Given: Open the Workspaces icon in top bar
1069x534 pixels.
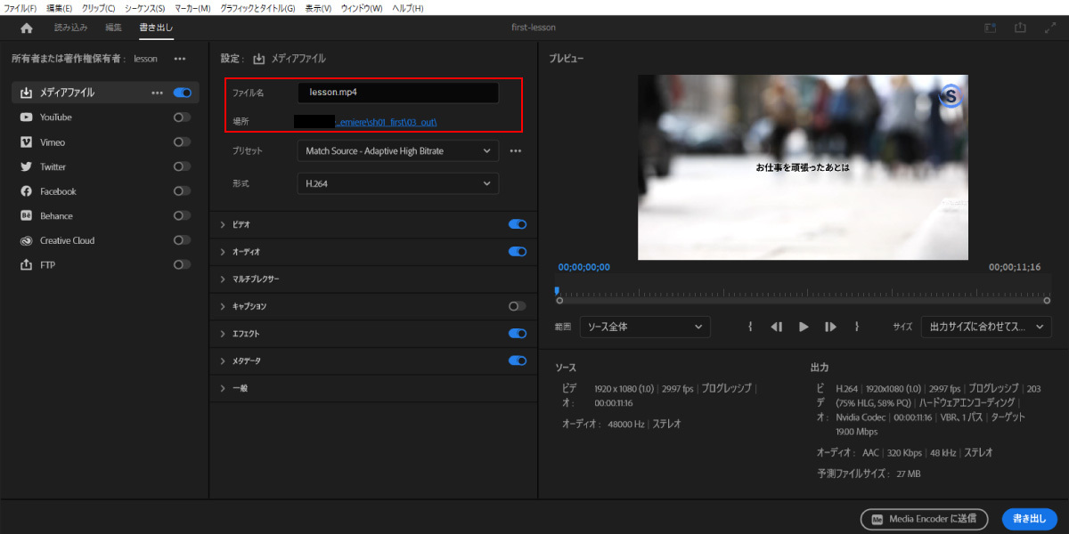Looking at the screenshot, I should [x=990, y=28].
